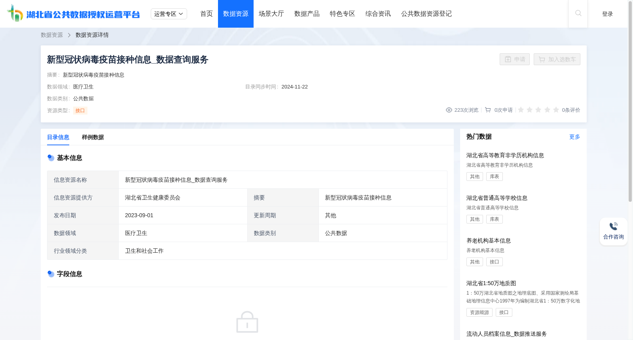Click the 加入选数车 button

point(557,59)
